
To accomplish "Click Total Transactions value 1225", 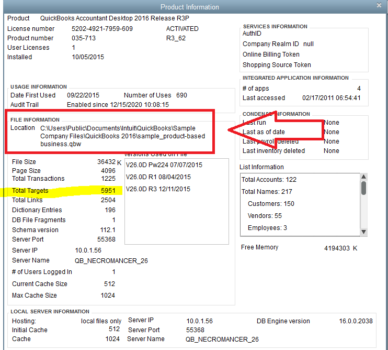I will 108,179.
